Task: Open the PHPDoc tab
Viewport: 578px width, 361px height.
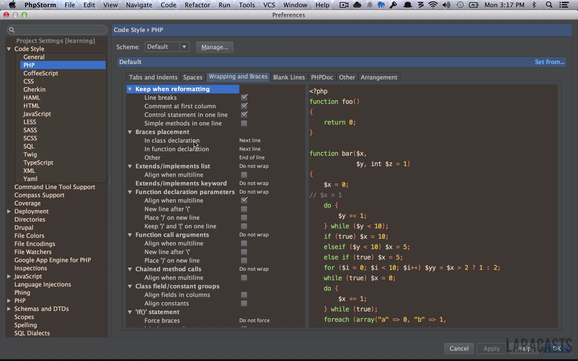Action: (x=322, y=77)
